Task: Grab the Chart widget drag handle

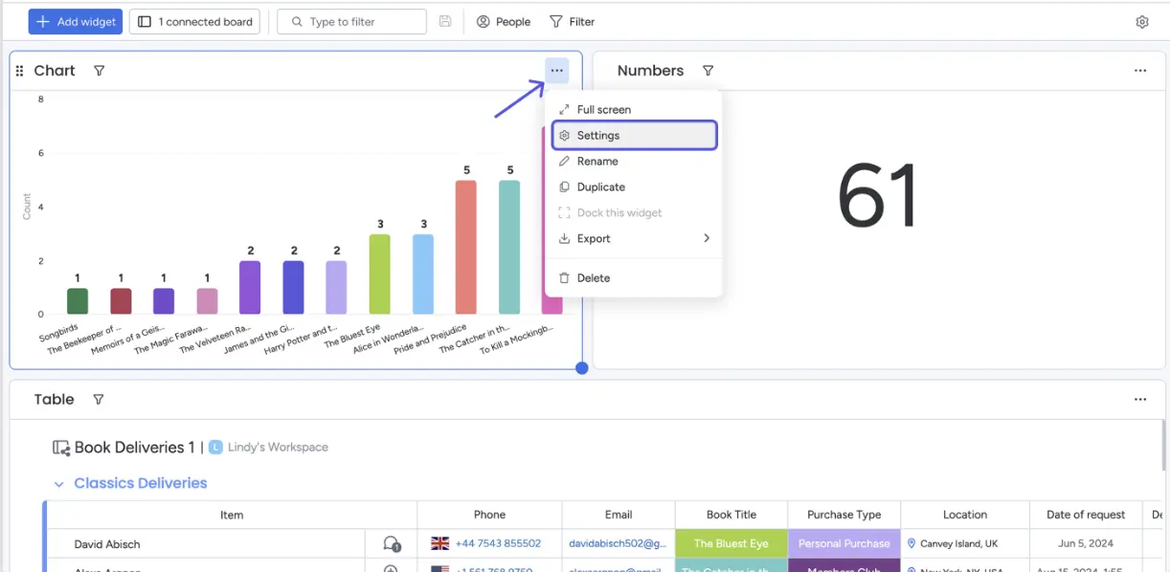Action: 20,71
